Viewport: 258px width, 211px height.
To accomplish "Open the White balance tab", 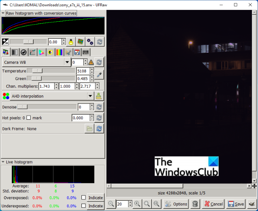I will point(6,52).
